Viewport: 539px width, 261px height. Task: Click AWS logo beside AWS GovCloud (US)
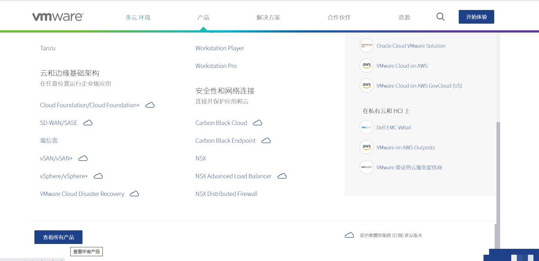367,86
